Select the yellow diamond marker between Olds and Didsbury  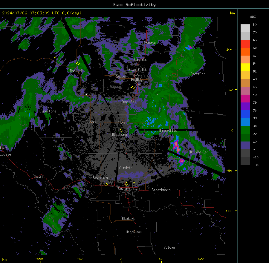121,130
